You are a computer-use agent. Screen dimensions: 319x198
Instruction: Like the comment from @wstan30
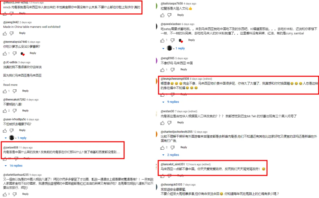[162, 123]
